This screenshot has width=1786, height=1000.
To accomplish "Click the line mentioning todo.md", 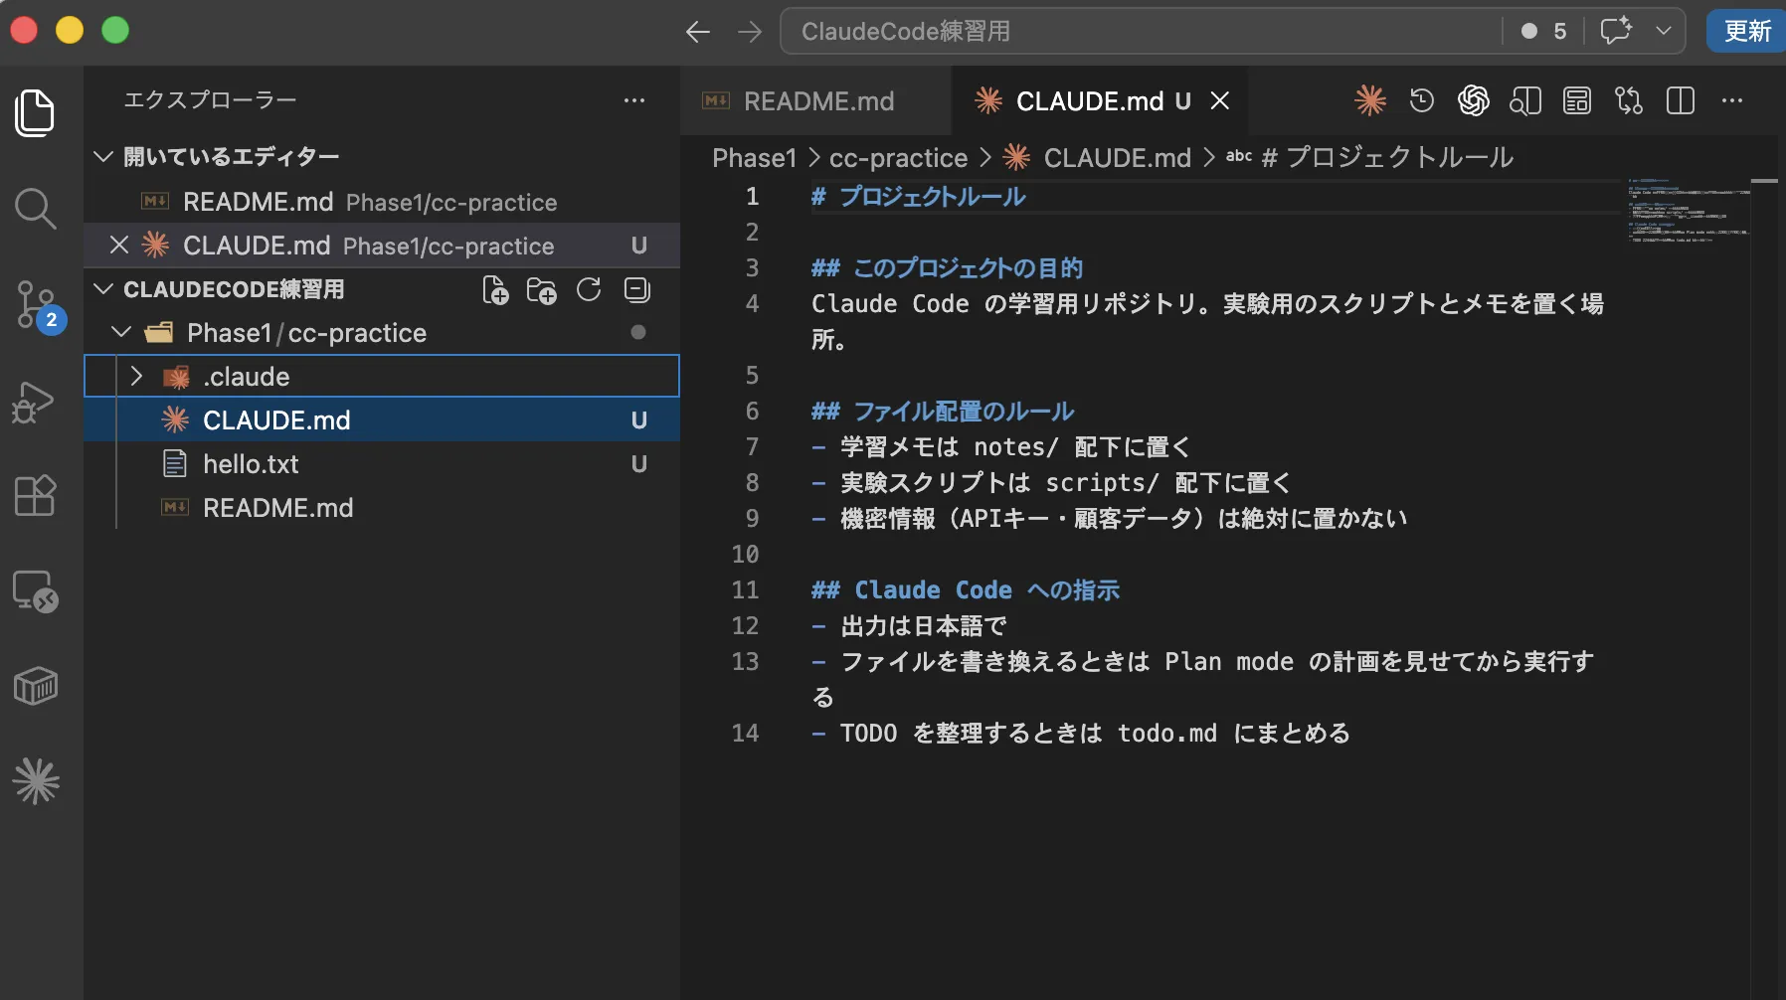I will pyautogui.click(x=1081, y=733).
